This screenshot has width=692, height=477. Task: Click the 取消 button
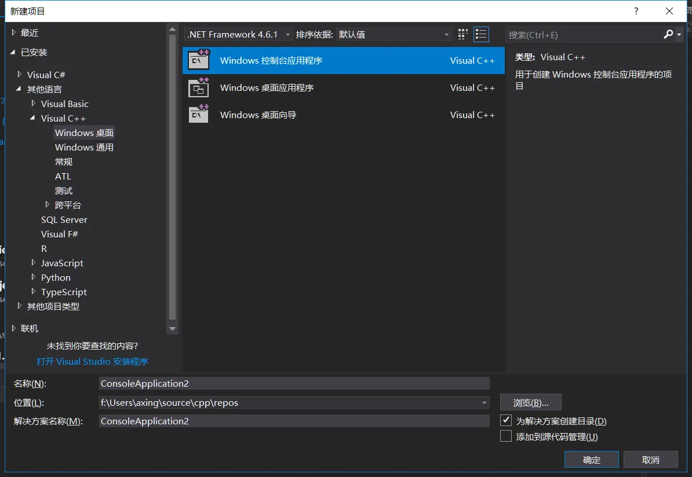click(x=650, y=460)
